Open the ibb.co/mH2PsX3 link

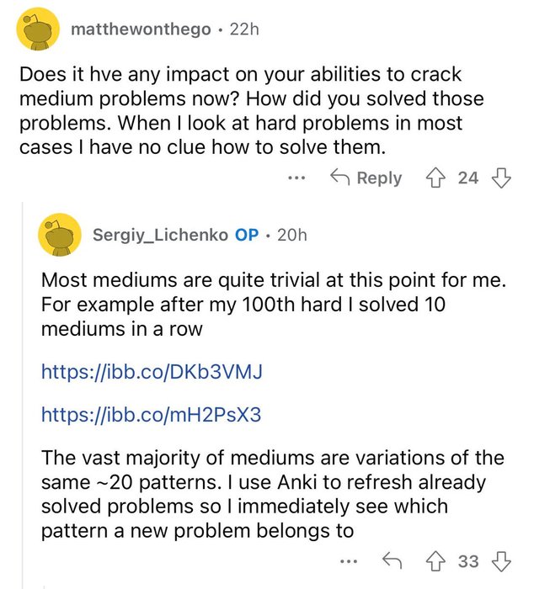click(x=151, y=414)
